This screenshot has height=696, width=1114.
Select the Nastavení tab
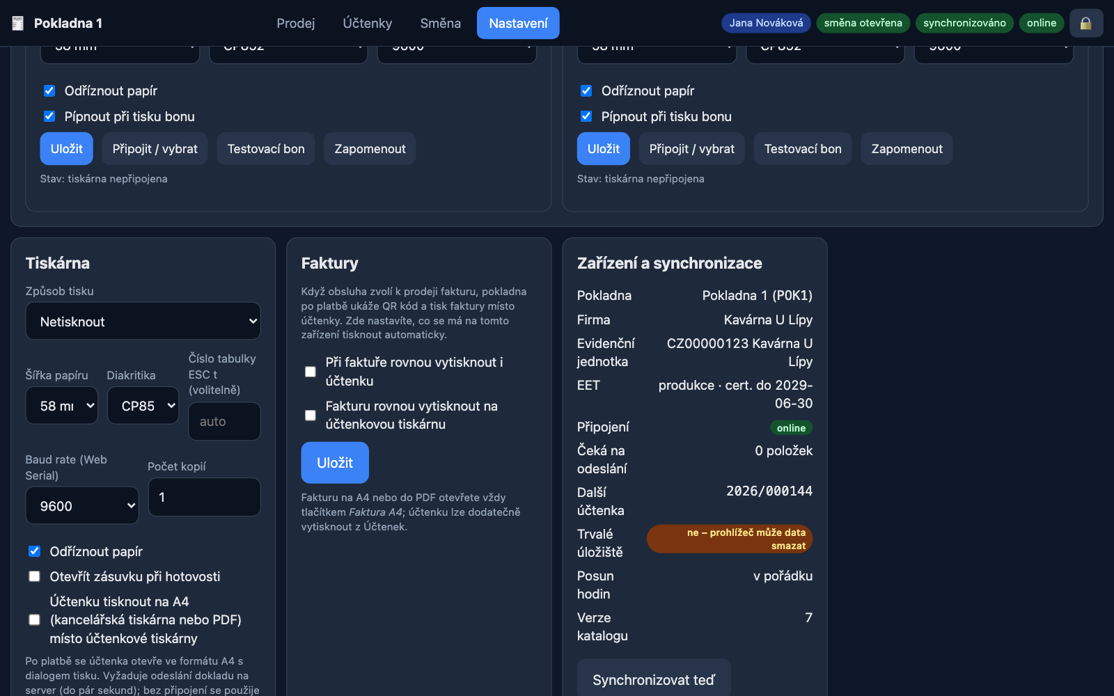click(518, 23)
